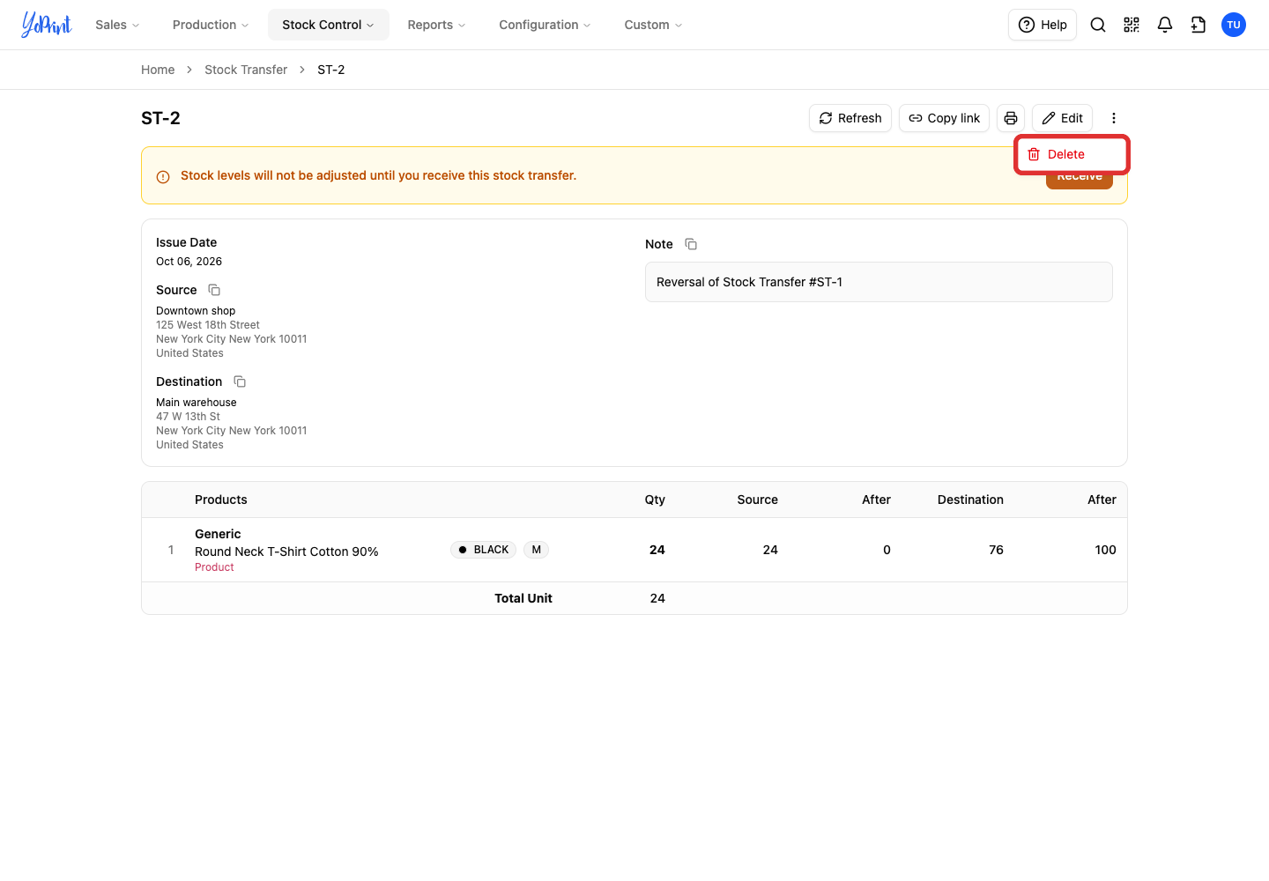Open the search magnifier icon
Screen dimensions: 1269x881
click(x=1098, y=25)
